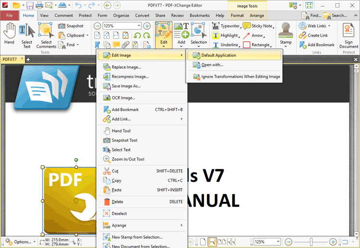Image resolution: width=360 pixels, height=248 pixels.
Task: Choose the Underline tool
Action: coord(226,45)
